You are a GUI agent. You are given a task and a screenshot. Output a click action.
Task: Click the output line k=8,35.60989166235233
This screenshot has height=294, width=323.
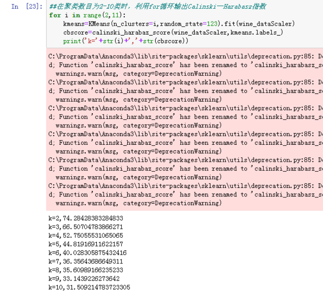coord(86,270)
